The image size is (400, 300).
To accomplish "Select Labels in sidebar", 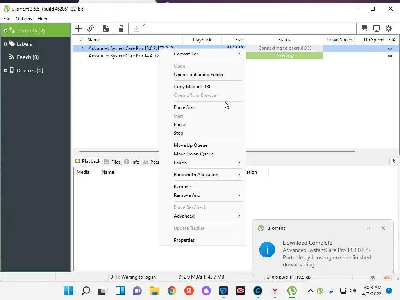I will pos(24,44).
